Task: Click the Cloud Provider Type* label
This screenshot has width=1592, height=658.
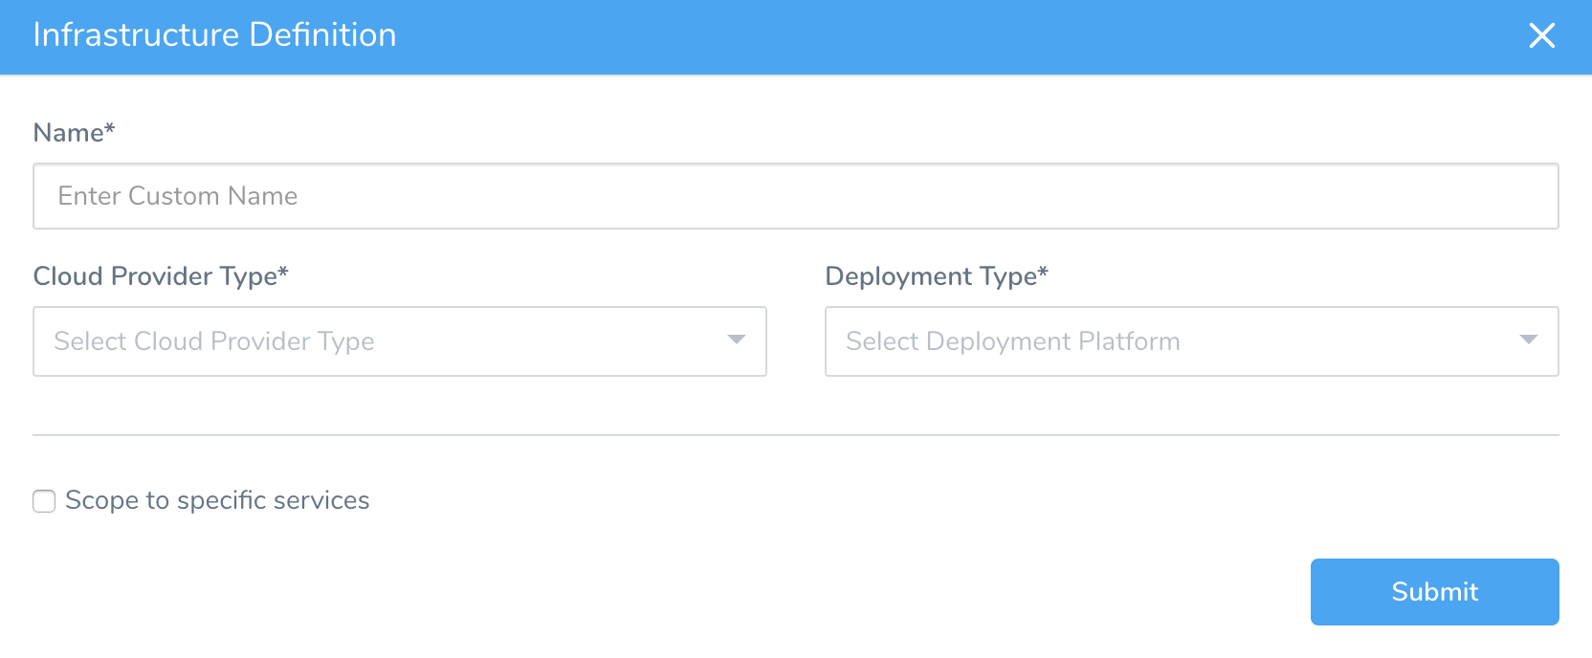Action: click(x=161, y=276)
